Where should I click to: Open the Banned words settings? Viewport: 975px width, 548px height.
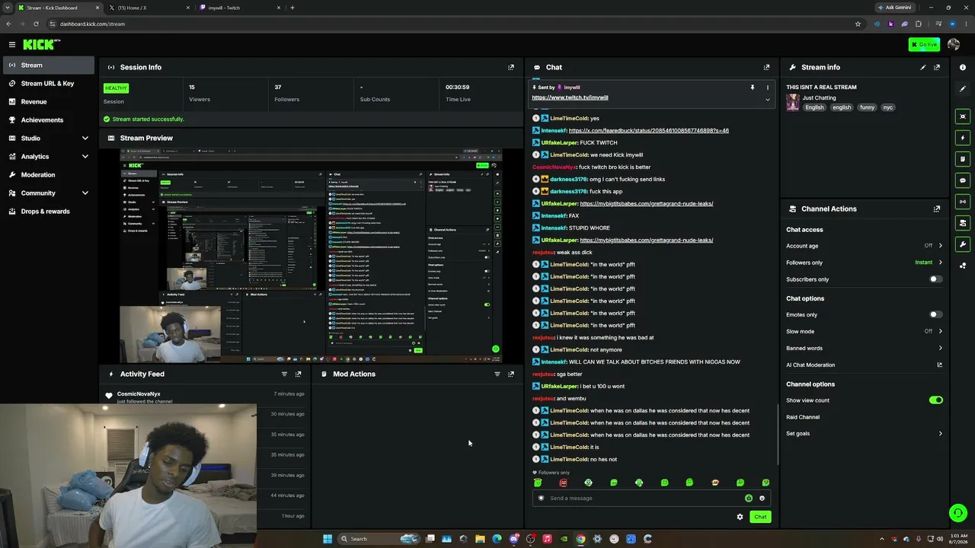coord(865,348)
